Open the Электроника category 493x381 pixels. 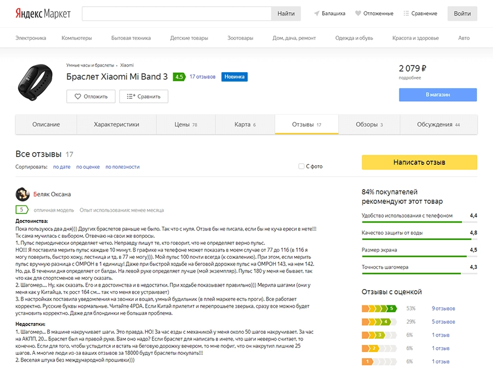31,38
